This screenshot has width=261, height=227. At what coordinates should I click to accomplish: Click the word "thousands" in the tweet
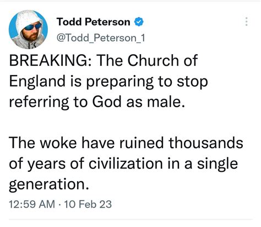coord(206,143)
